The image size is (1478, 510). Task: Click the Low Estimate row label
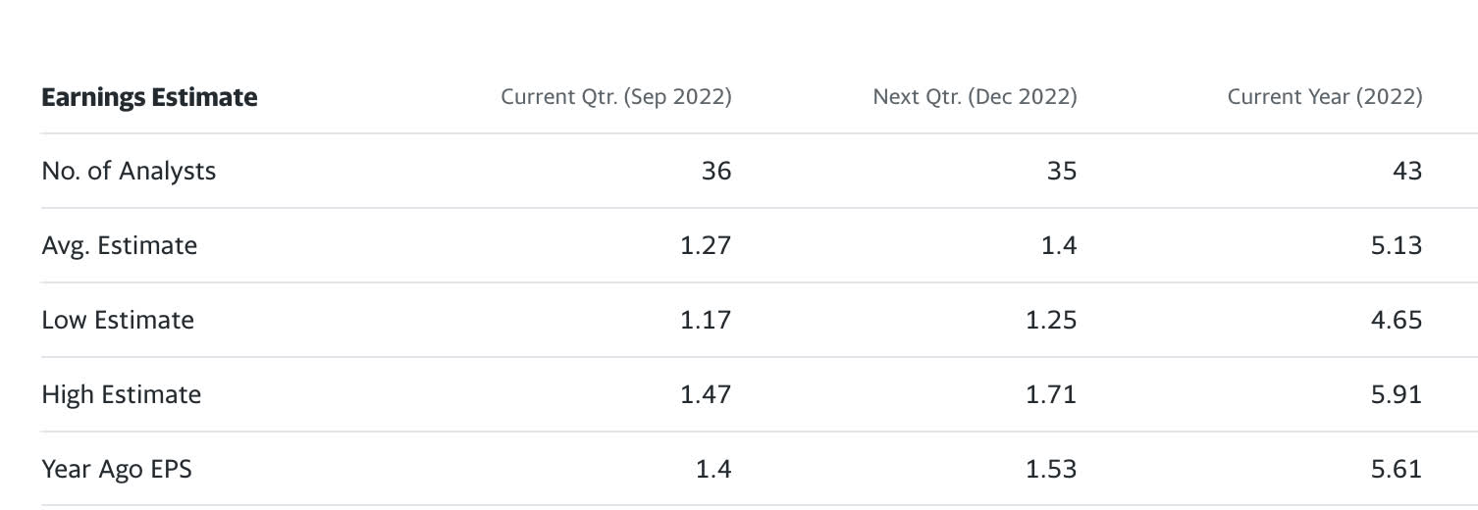click(118, 320)
